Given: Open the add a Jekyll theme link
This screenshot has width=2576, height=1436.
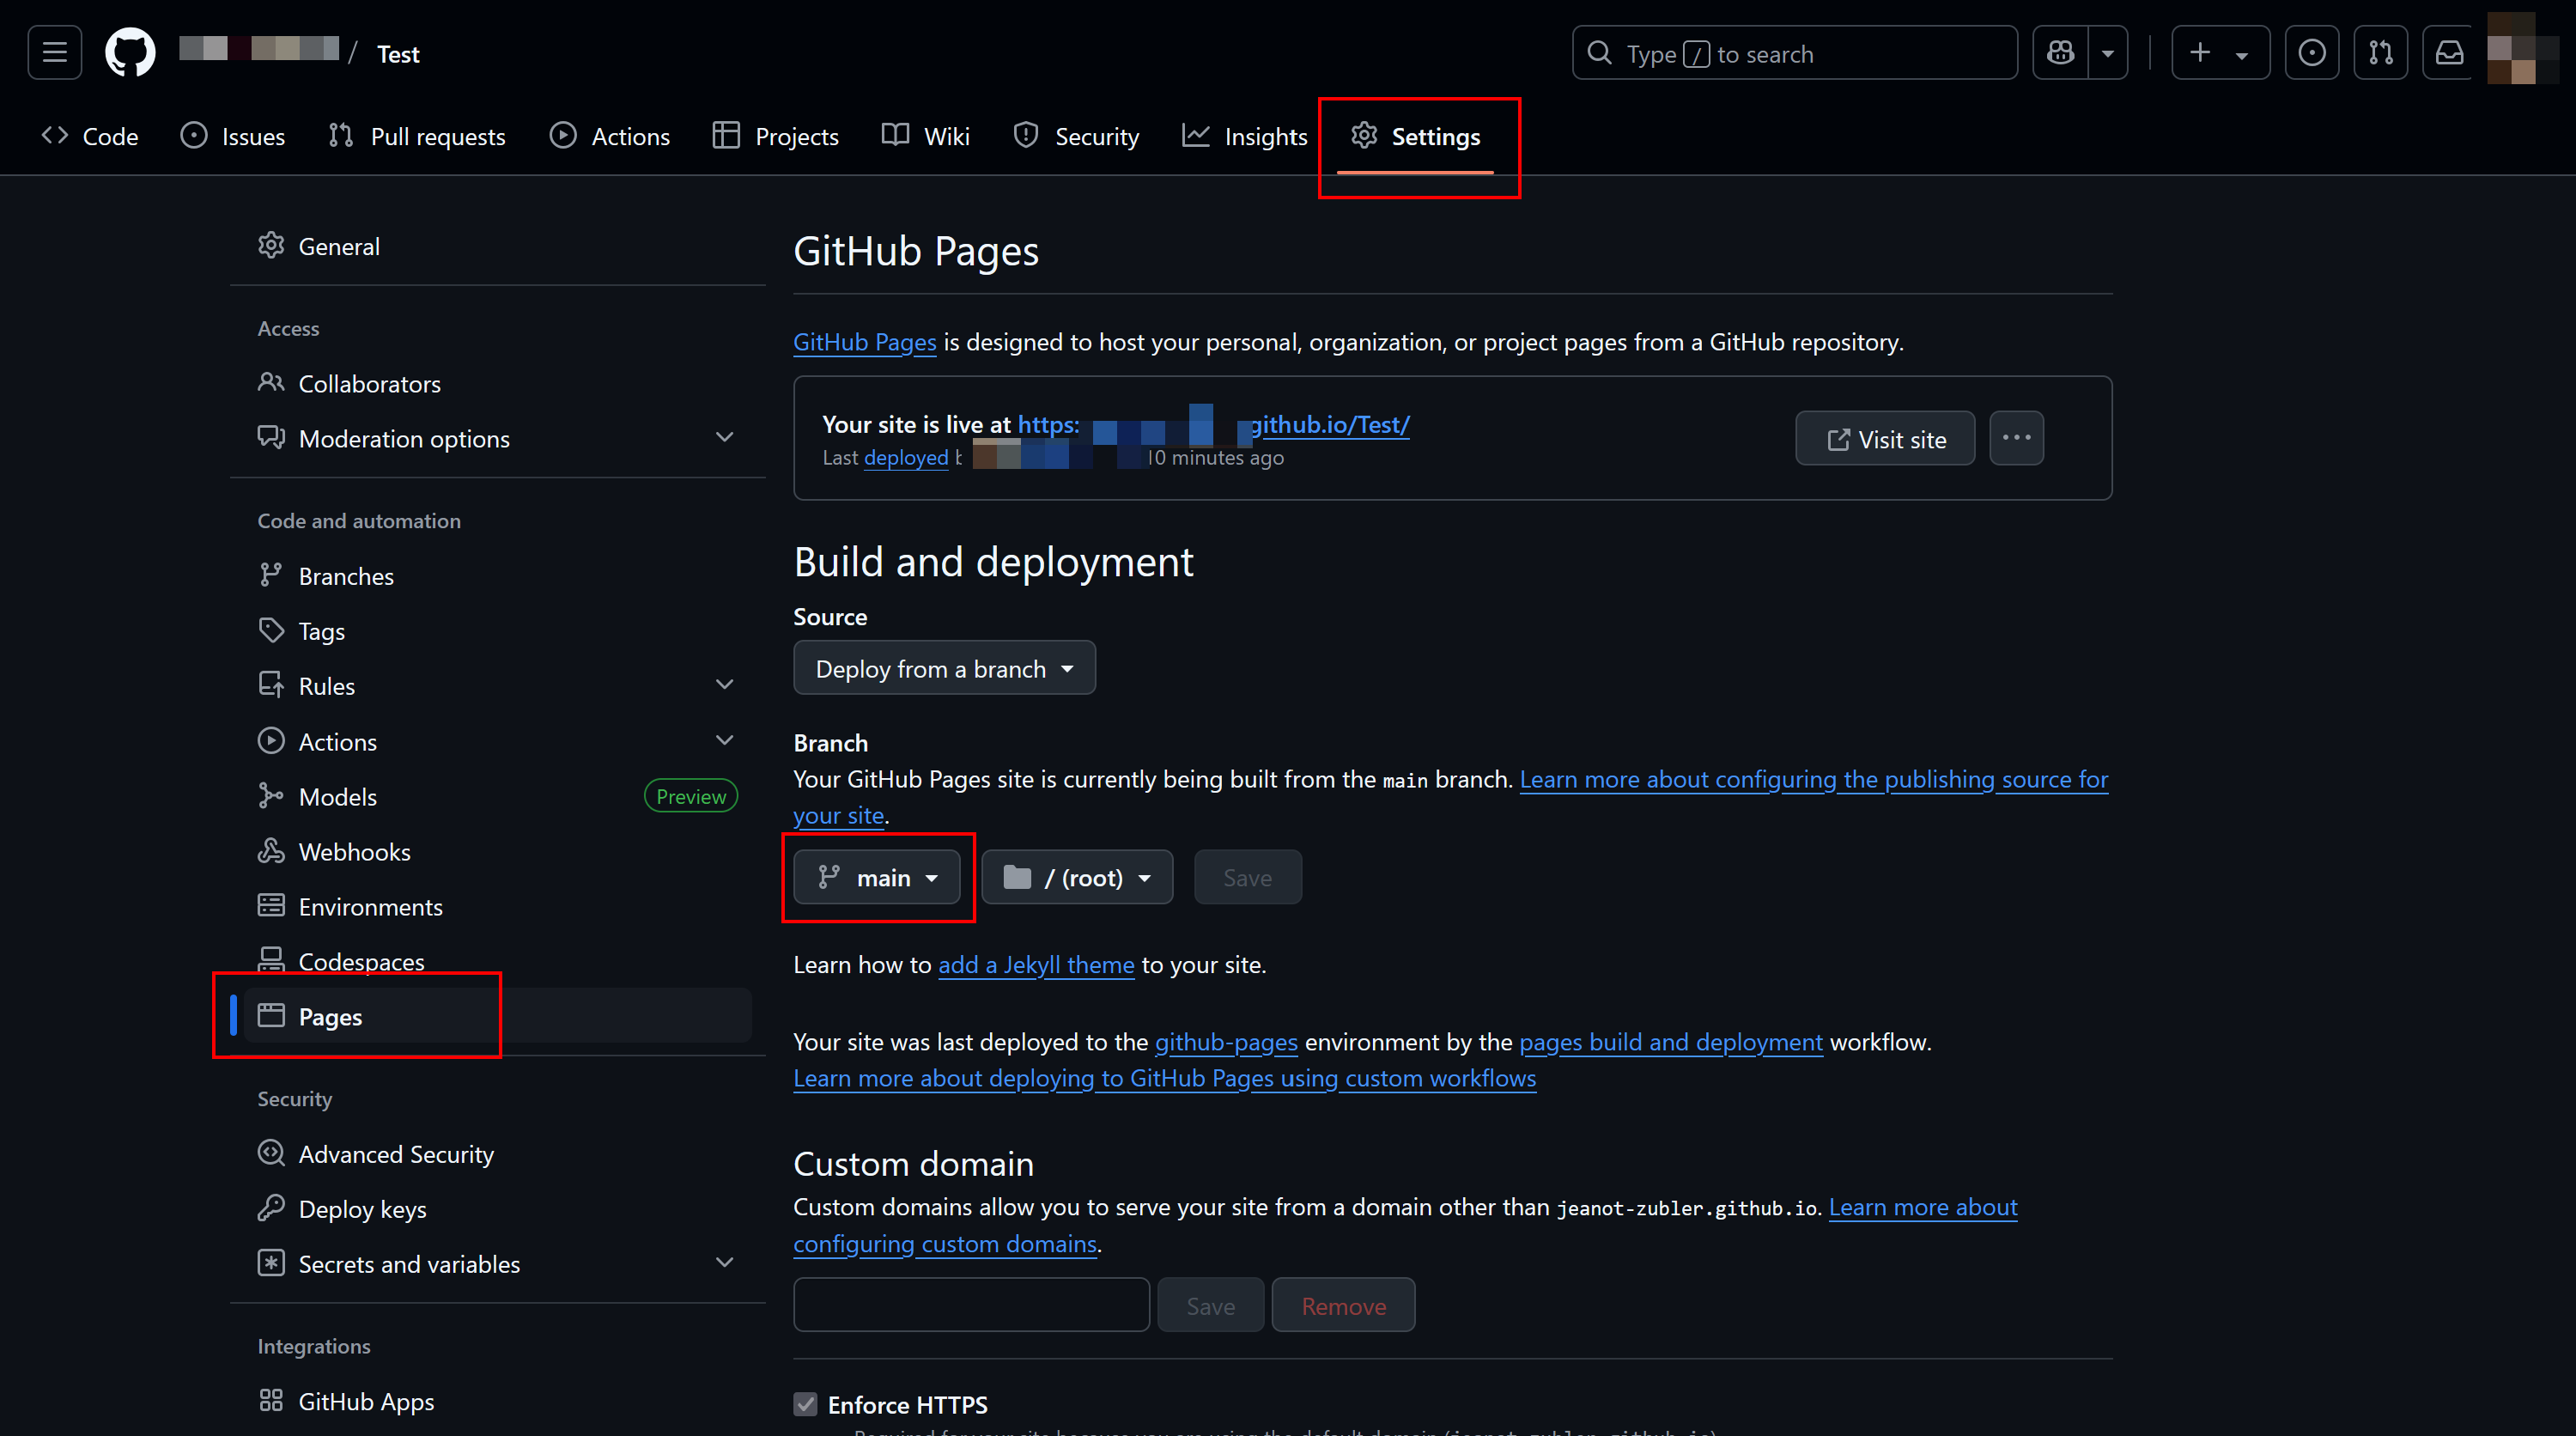Looking at the screenshot, I should tap(1035, 964).
